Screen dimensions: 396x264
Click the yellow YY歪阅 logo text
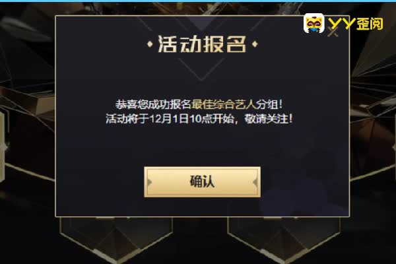(356, 24)
